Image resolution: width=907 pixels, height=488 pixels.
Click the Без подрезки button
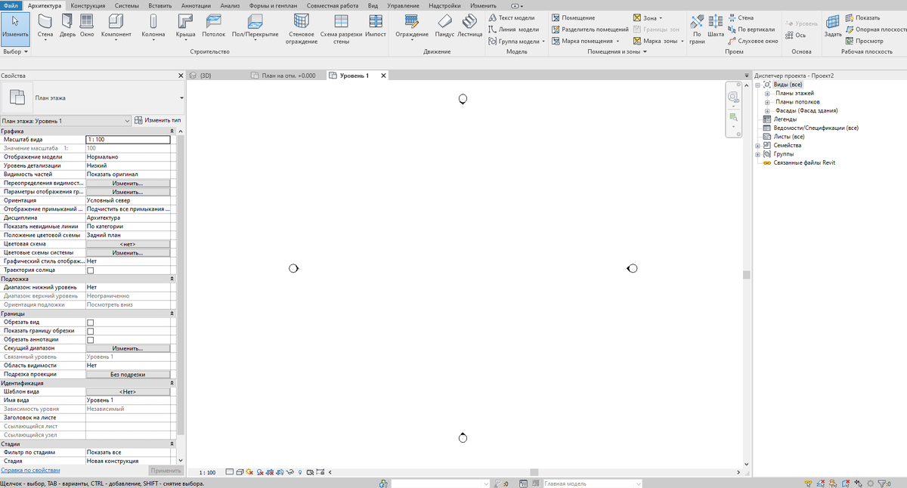coord(128,375)
